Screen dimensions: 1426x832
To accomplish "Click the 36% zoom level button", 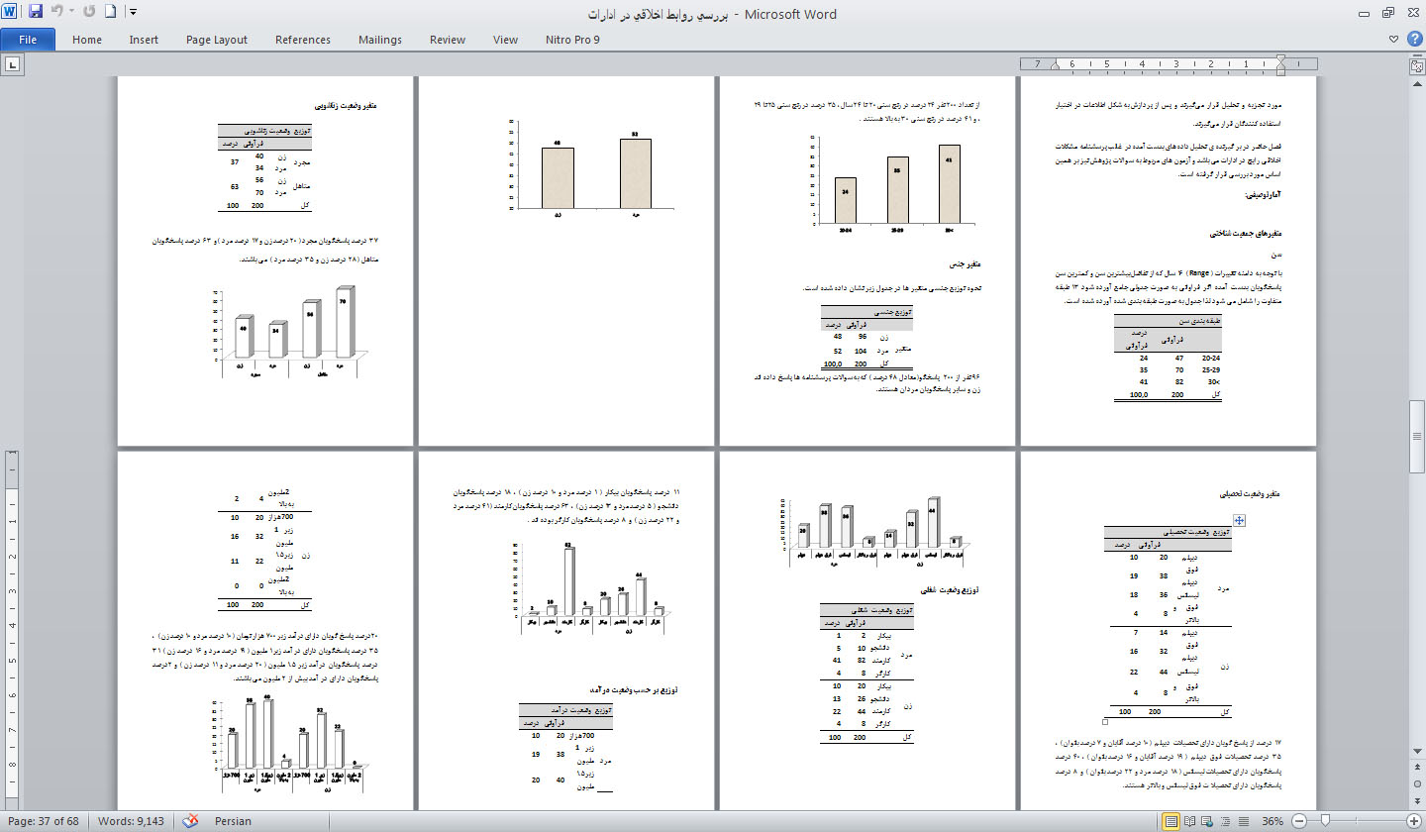I will coord(1273,821).
